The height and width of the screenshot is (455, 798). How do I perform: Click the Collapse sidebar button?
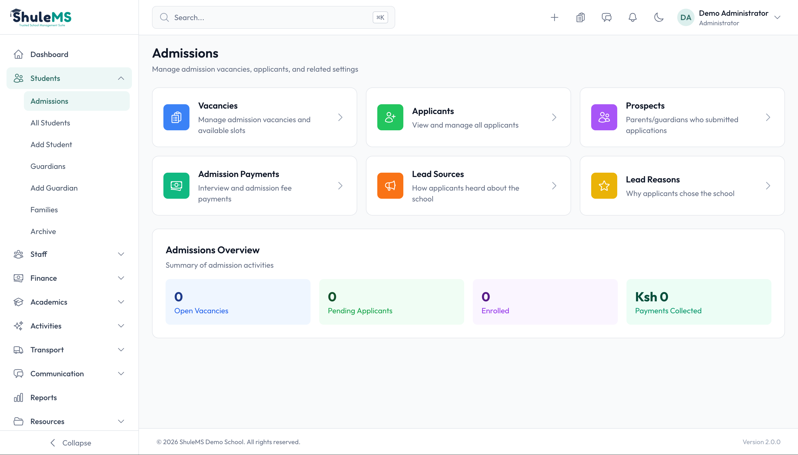(69, 443)
